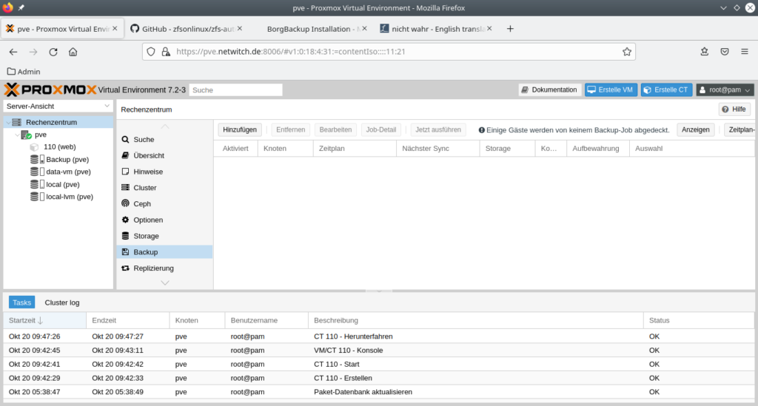
Task: Click the browser back arrow
Action: point(13,53)
